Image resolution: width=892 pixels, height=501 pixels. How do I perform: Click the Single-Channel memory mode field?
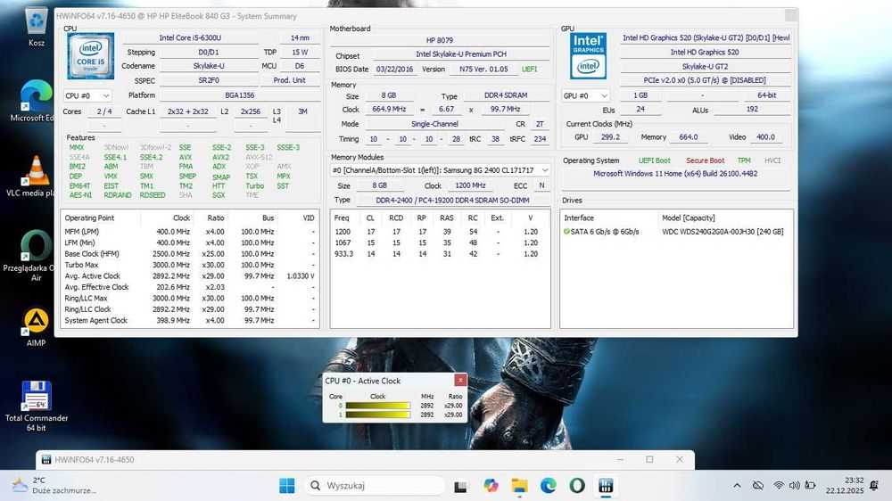(434, 124)
